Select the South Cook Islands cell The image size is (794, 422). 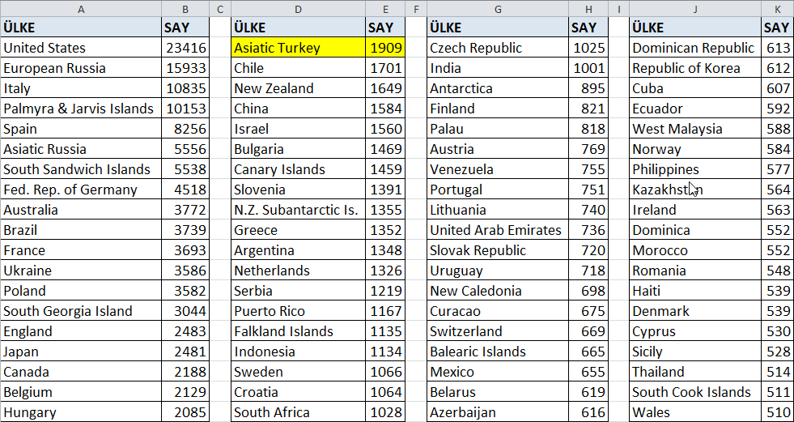pos(695,392)
